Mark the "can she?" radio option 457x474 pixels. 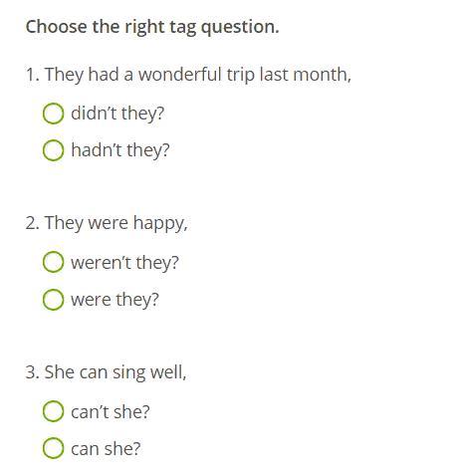[x=53, y=448]
